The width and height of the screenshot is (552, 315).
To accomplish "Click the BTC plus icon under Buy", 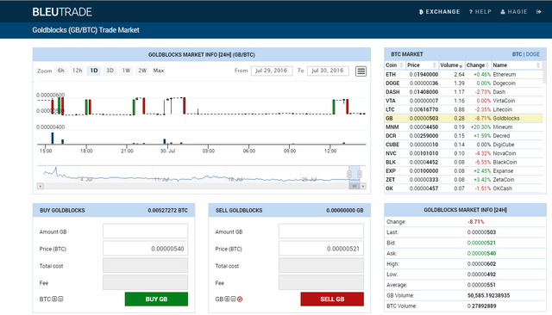I will tap(54, 299).
